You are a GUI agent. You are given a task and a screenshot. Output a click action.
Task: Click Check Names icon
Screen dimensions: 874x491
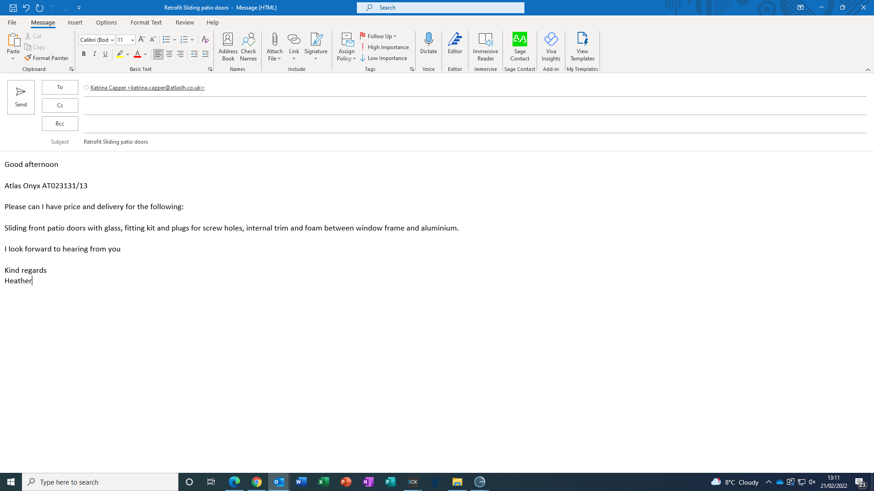point(248,46)
